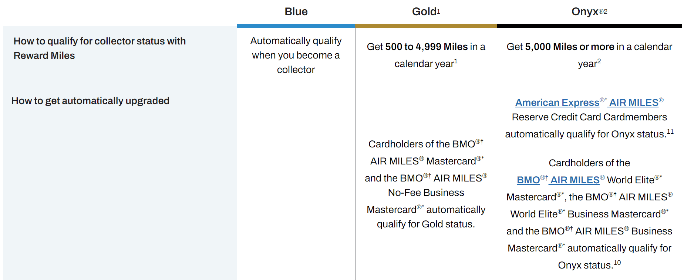Image resolution: width=684 pixels, height=280 pixels.
Task: Click the Blue column header
Action: (296, 11)
